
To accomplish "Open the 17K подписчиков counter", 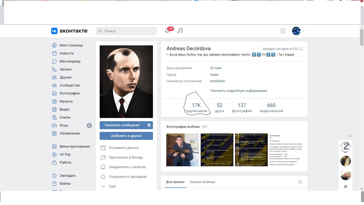I will click(196, 108).
